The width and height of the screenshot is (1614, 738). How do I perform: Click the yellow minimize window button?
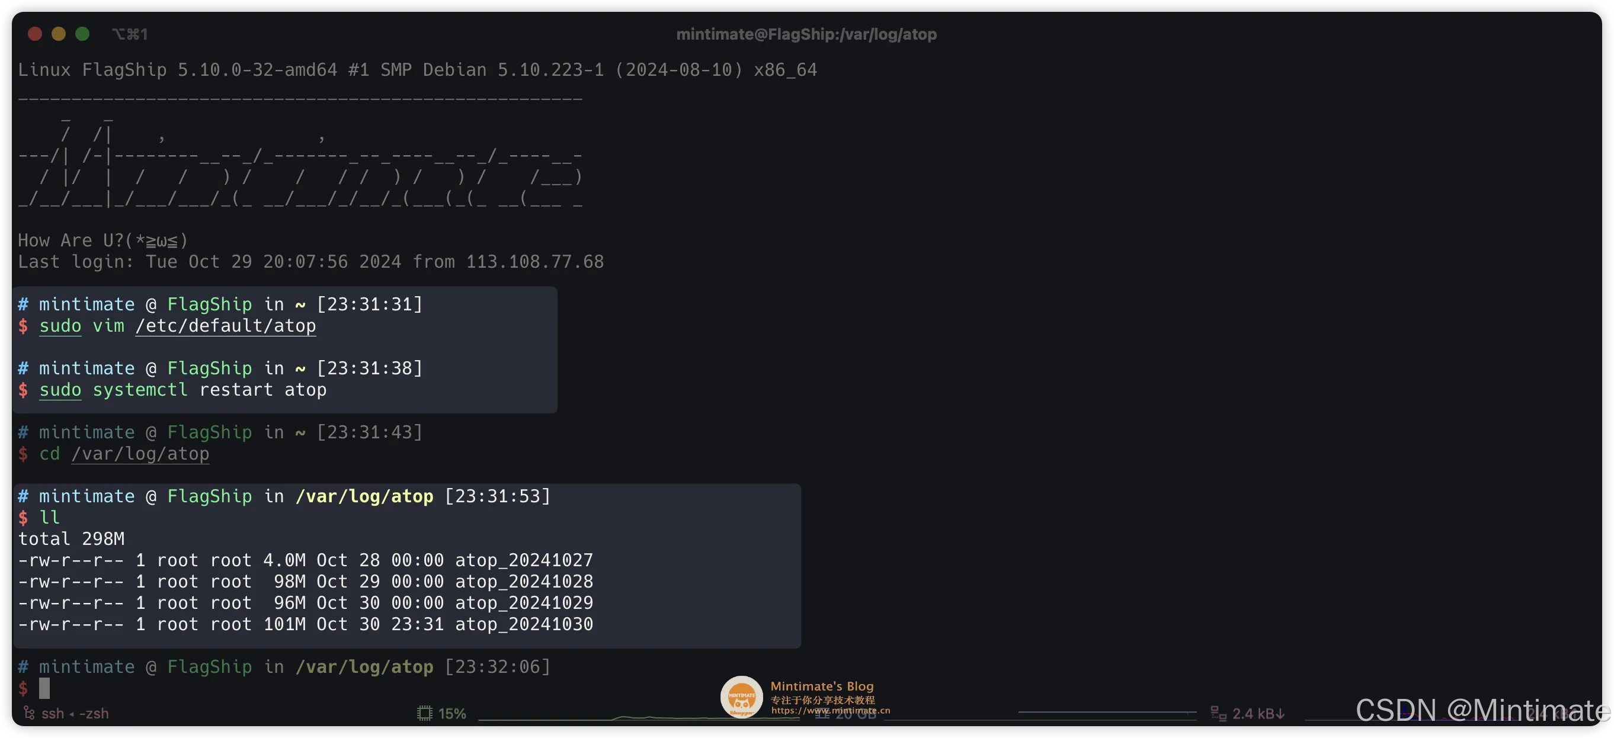(x=58, y=34)
